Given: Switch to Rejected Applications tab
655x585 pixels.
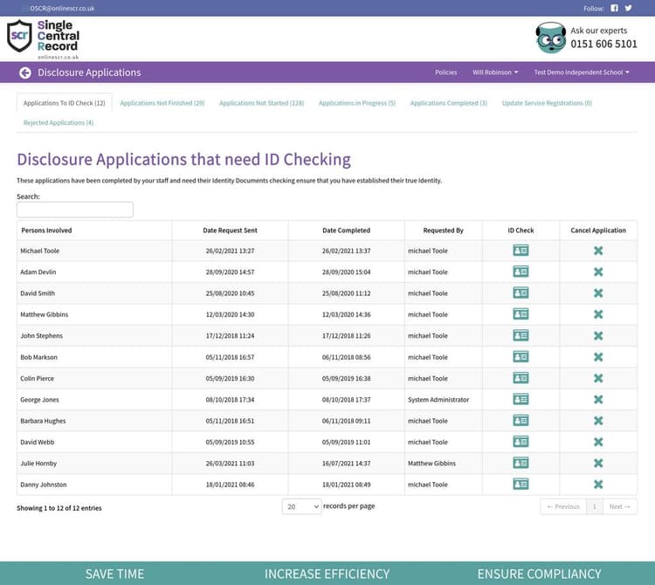Looking at the screenshot, I should [x=59, y=123].
